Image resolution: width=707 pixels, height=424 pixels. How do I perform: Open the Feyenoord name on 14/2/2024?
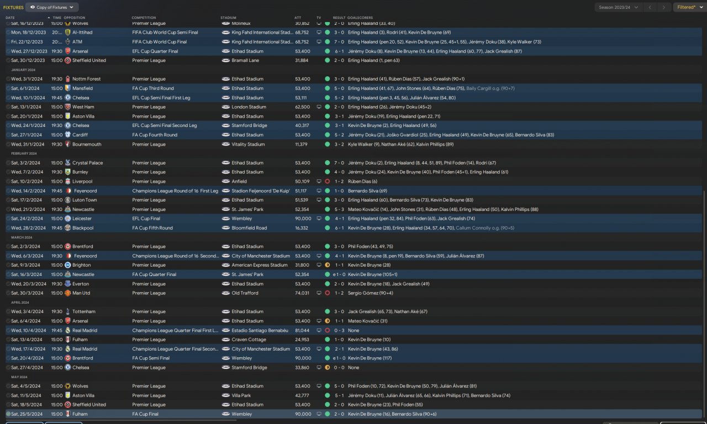[85, 190]
